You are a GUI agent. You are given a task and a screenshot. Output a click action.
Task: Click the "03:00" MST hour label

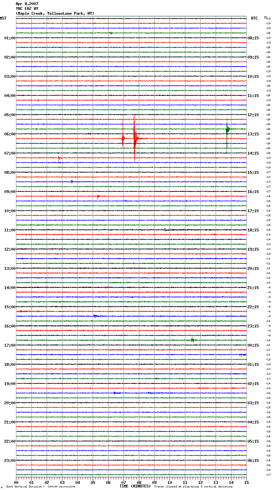[x=10, y=76]
